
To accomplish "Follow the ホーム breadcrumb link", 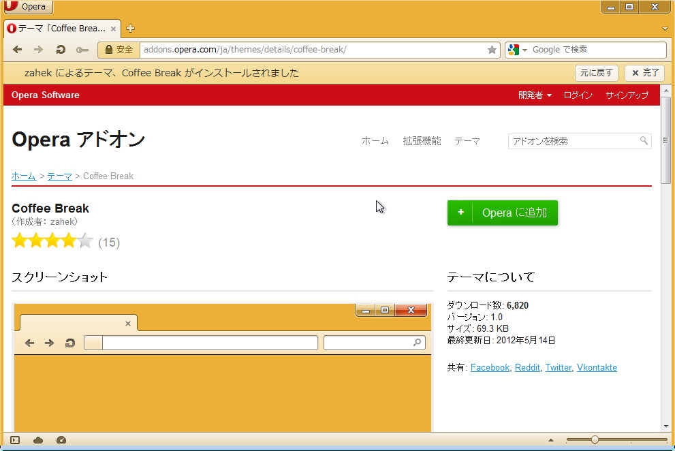I will tap(24, 176).
